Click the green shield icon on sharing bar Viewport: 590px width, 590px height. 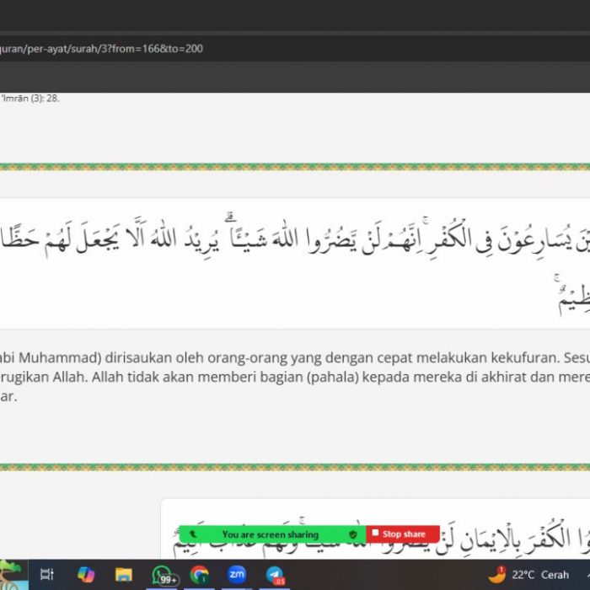(353, 534)
